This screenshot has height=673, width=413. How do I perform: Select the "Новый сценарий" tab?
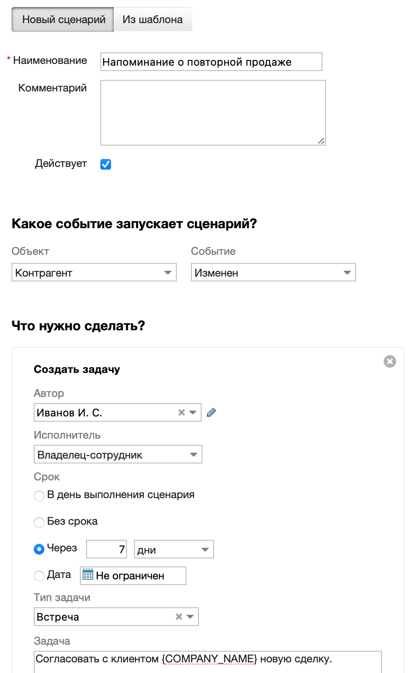pos(62,19)
